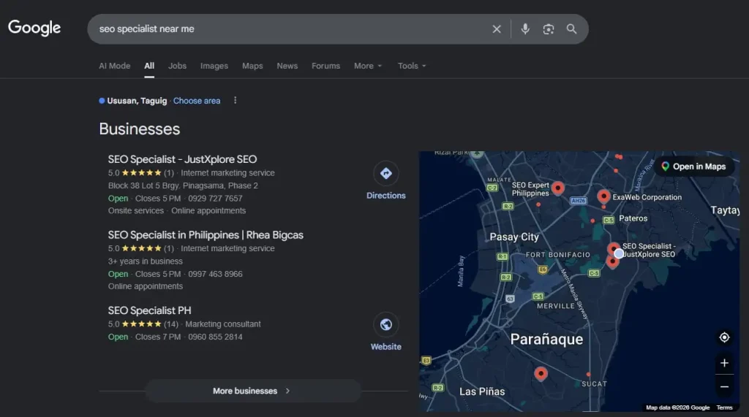Screen dimensions: 749x417
Task: Open the News tab
Action: click(x=287, y=66)
